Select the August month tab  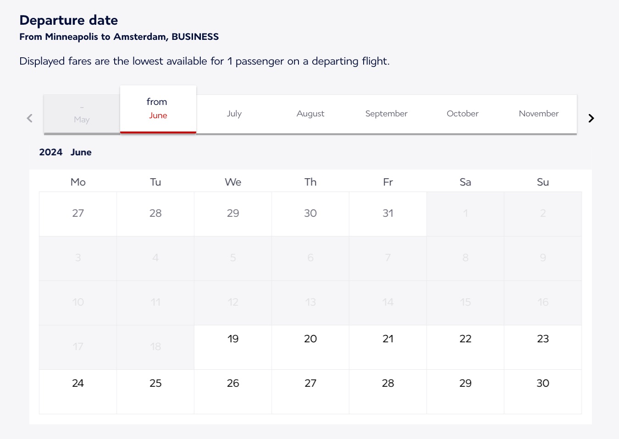coord(310,114)
